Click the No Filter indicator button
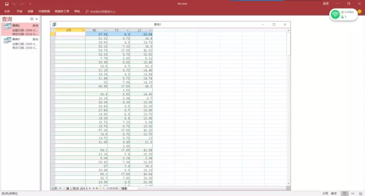The height and width of the screenshot is (196, 365). coord(110,188)
